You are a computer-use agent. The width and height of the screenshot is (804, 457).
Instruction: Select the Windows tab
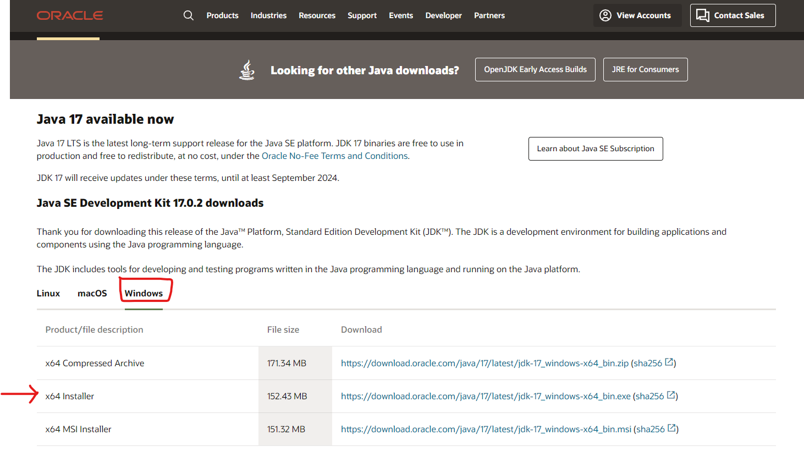(x=144, y=293)
